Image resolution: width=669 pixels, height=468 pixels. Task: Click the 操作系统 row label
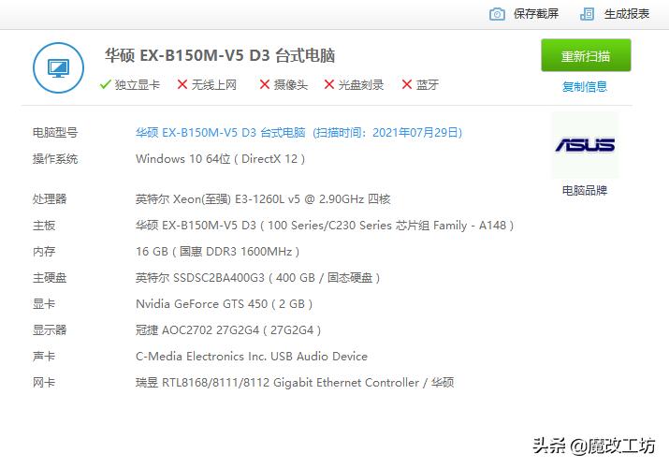[x=55, y=159]
